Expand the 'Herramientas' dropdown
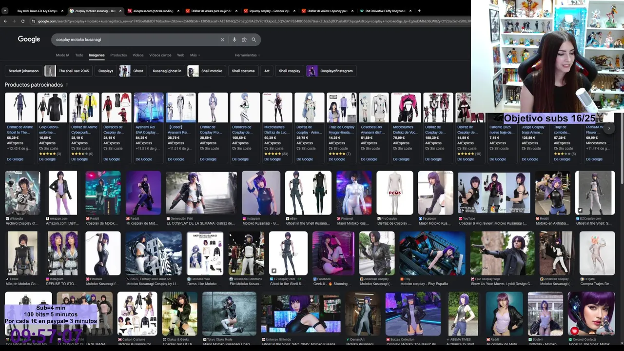The height and width of the screenshot is (351, 624). click(247, 55)
